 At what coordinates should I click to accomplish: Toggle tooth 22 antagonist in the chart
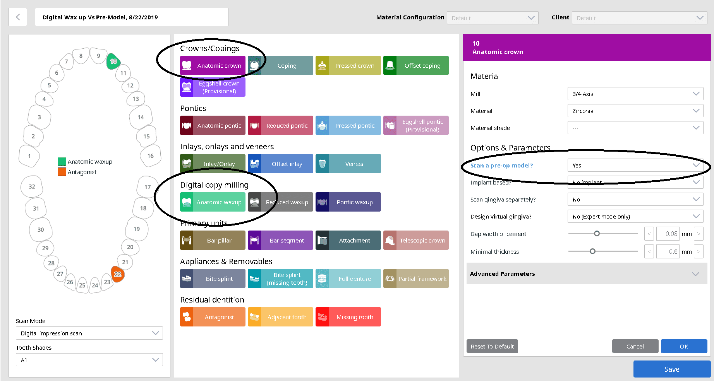pos(118,274)
